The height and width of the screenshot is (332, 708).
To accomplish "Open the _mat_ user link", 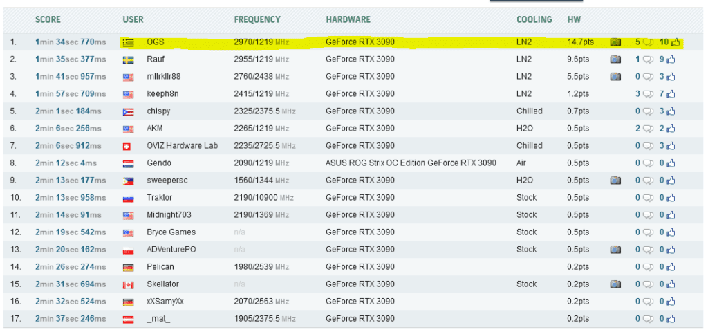I will (x=158, y=318).
